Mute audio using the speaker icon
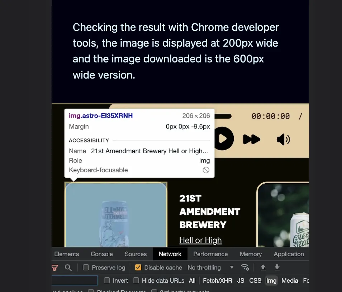 [x=283, y=140]
